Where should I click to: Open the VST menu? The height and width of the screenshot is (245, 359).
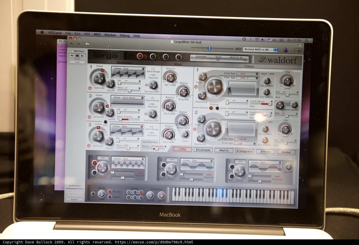87,34
